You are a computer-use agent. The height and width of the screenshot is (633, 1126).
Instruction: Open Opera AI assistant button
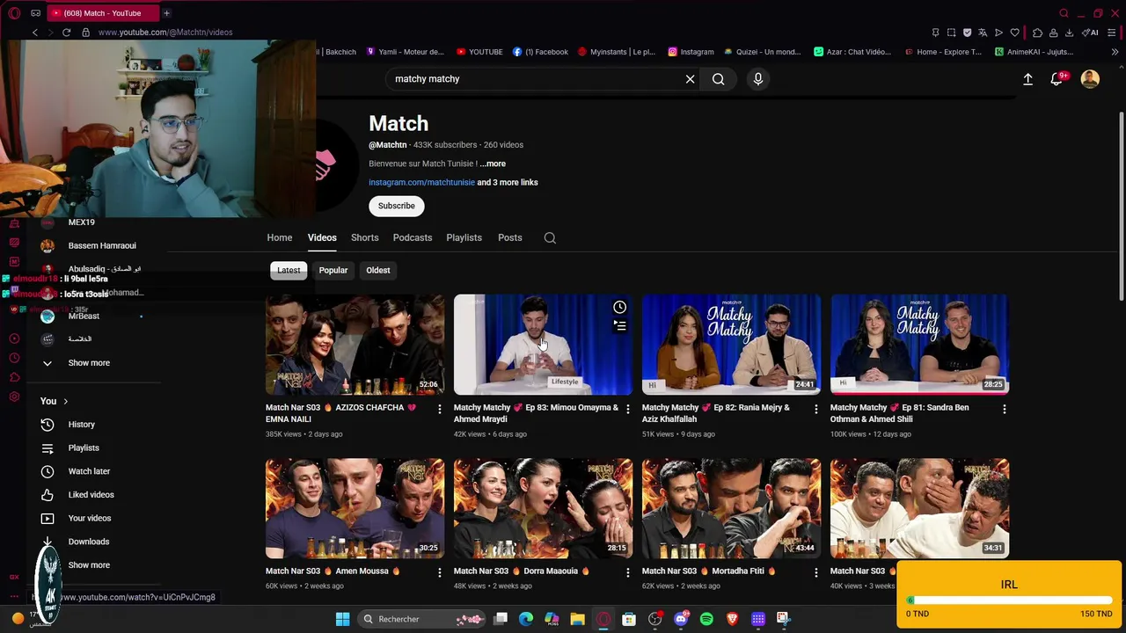(1091, 33)
